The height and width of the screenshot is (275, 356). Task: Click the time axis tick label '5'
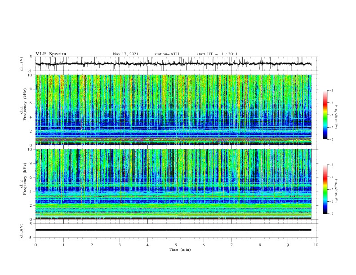coord(176,245)
